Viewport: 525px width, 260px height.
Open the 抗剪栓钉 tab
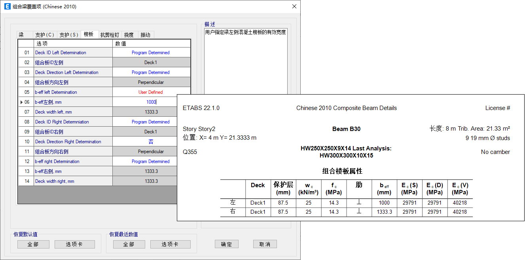coord(110,35)
